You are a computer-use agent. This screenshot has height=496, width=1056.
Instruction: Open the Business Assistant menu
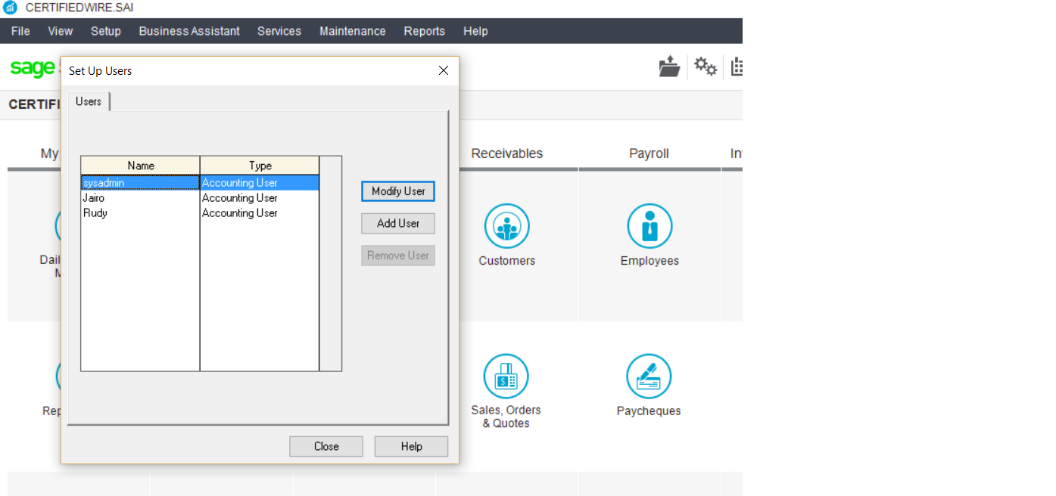(189, 31)
